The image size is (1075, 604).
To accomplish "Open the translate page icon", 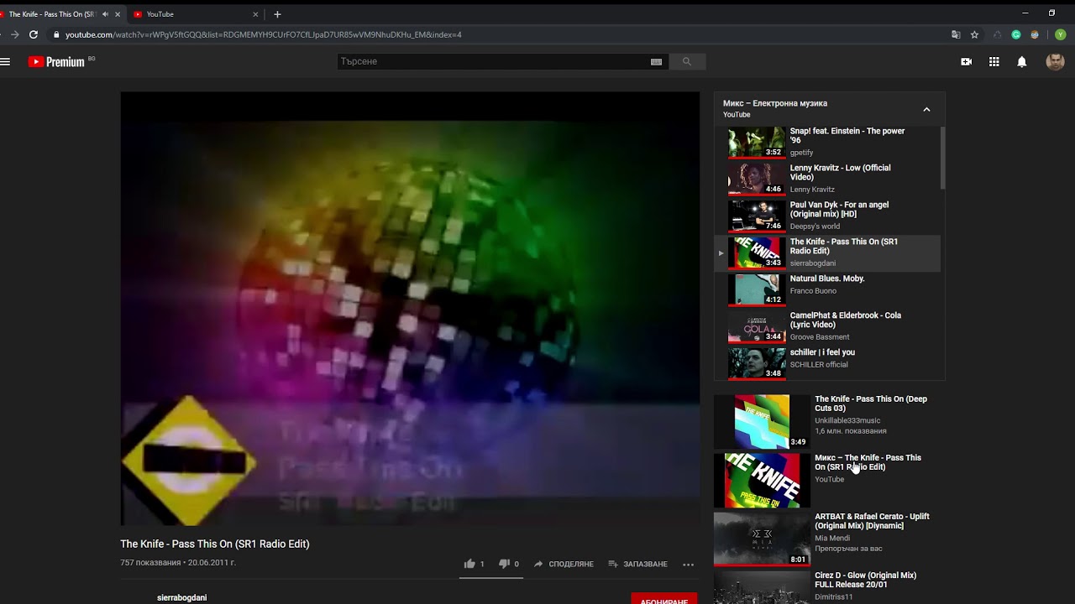I will 956,34.
